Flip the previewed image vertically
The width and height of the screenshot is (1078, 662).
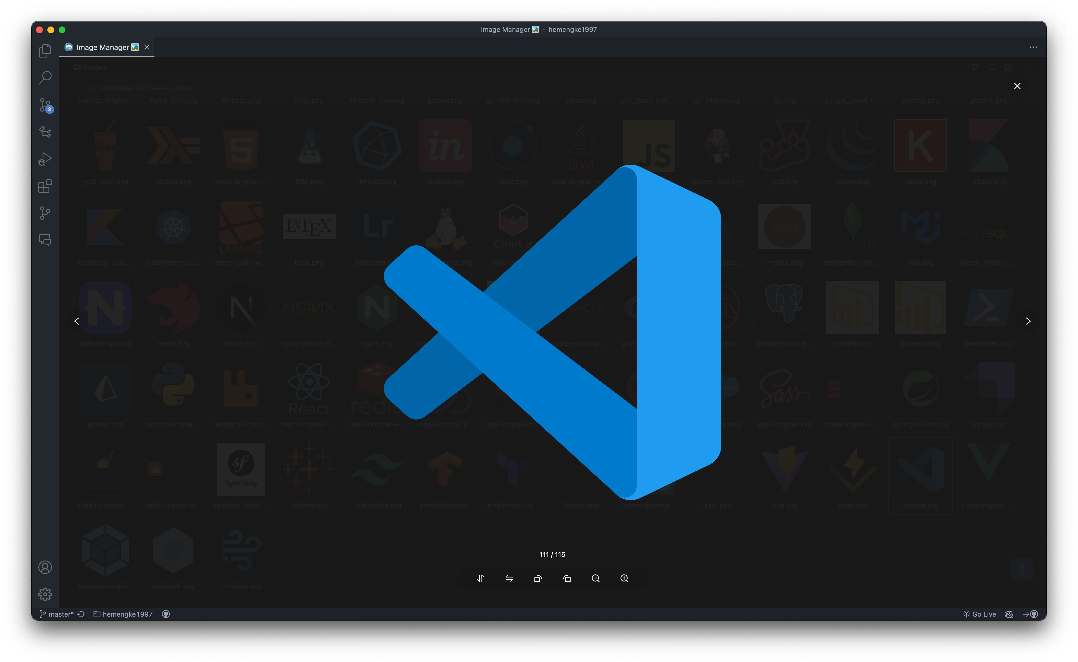coord(481,578)
